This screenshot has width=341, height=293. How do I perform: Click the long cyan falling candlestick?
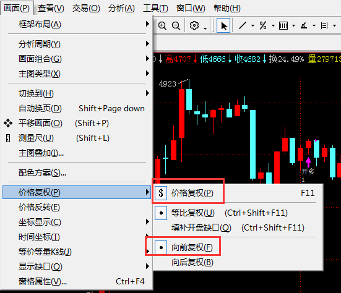click(x=253, y=145)
